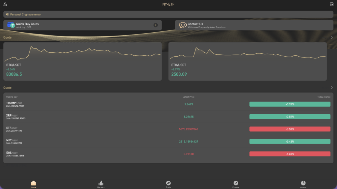Select the ETF/USDT trading pair
The height and width of the screenshot is (189, 337).
pos(168,129)
